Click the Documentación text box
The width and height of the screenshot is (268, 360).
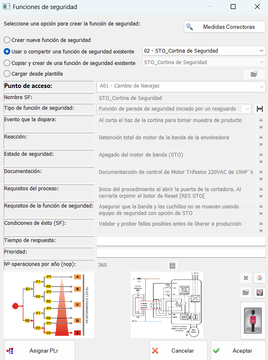tap(176, 175)
